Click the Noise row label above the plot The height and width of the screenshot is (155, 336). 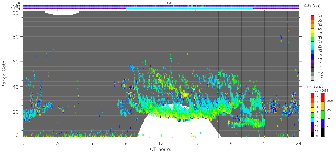pyautogui.click(x=16, y=5)
